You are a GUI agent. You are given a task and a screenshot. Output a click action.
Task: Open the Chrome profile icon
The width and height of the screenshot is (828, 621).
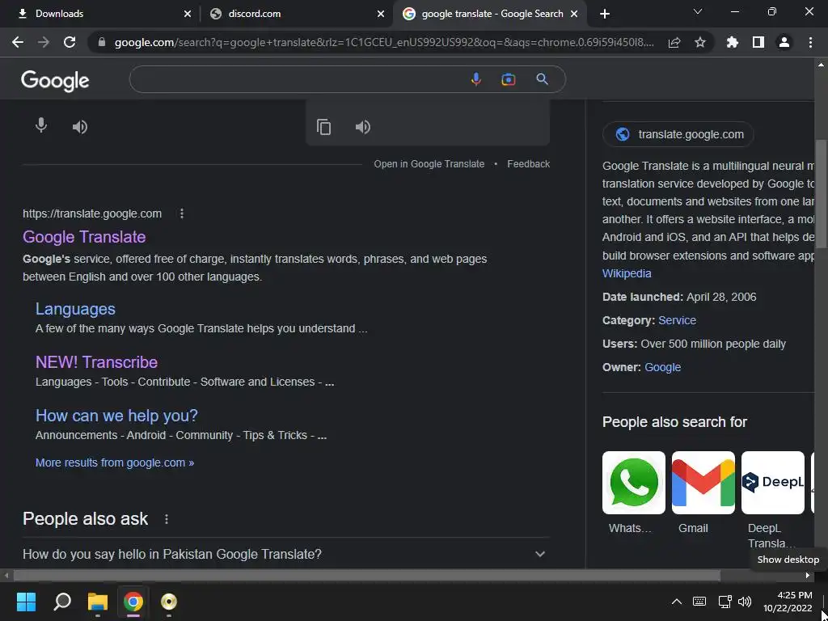[784, 42]
